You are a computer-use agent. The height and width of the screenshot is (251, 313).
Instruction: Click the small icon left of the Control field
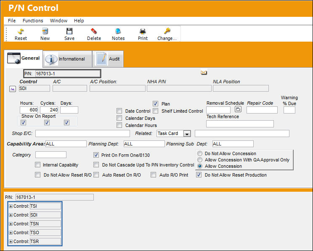coord(13,89)
